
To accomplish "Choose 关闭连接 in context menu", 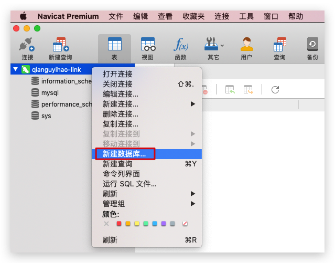I will click(x=147, y=84).
